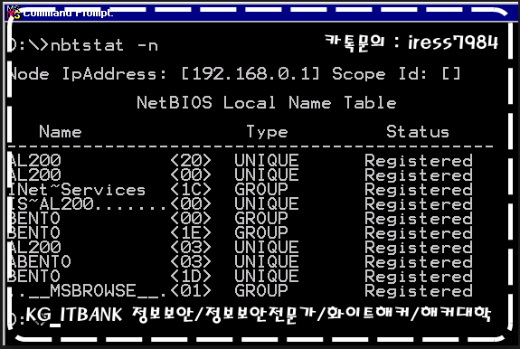Click the Scope Id: [] text
This screenshot has height=349, width=520.
(x=397, y=73)
